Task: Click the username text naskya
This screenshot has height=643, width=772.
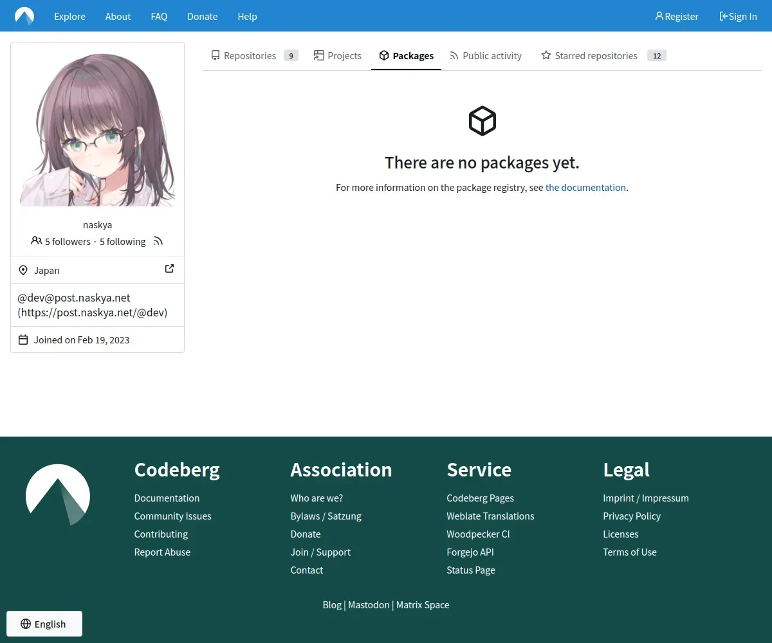Action: pyautogui.click(x=97, y=225)
